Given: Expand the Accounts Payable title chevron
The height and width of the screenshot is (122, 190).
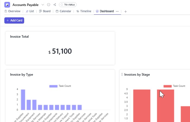Looking at the screenshot, I should (x=43, y=5).
